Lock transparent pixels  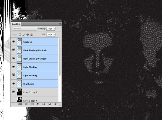point(20,35)
